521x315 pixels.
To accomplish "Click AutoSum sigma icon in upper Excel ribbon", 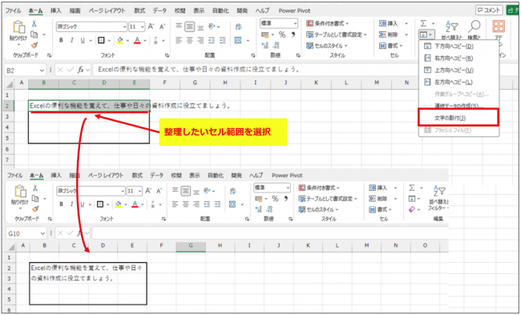I will 423,23.
